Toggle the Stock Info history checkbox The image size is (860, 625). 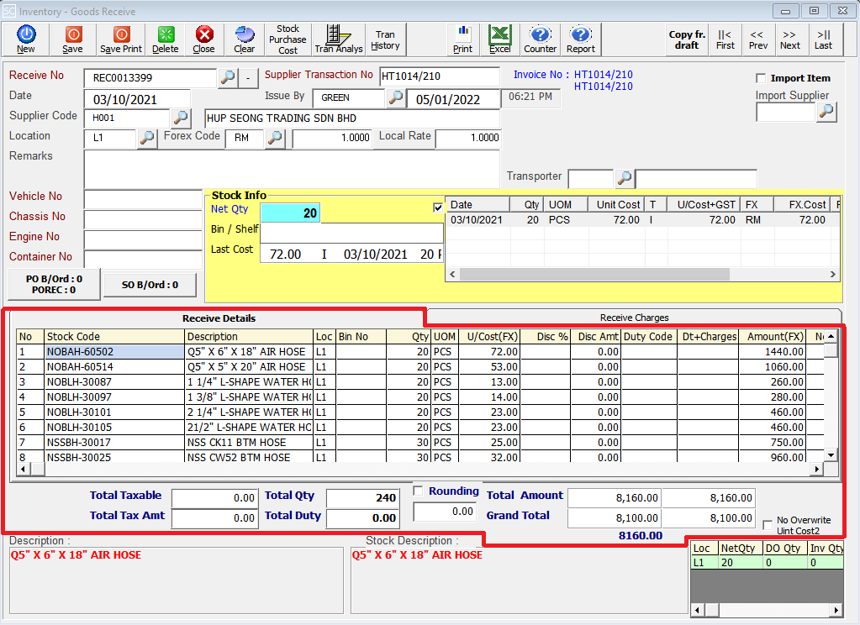[438, 207]
